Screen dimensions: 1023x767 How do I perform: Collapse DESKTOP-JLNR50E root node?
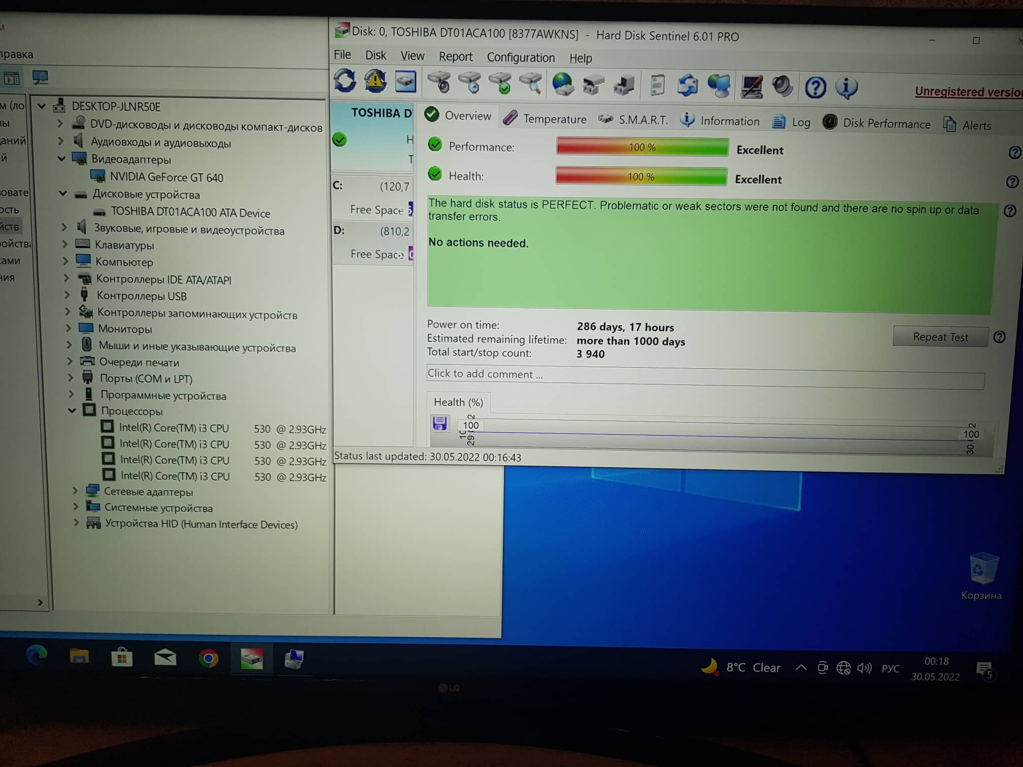[x=42, y=106]
